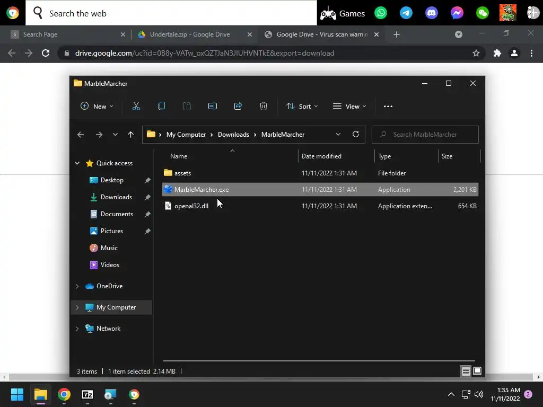Click the browser address bar URL
The width and height of the screenshot is (543, 407).
click(204, 53)
